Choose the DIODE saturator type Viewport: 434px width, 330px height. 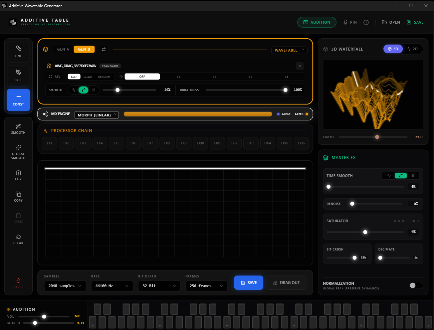pos(399,221)
